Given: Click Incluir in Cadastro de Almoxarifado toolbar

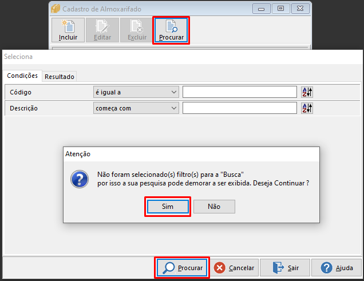Looking at the screenshot, I should pyautogui.click(x=68, y=30).
